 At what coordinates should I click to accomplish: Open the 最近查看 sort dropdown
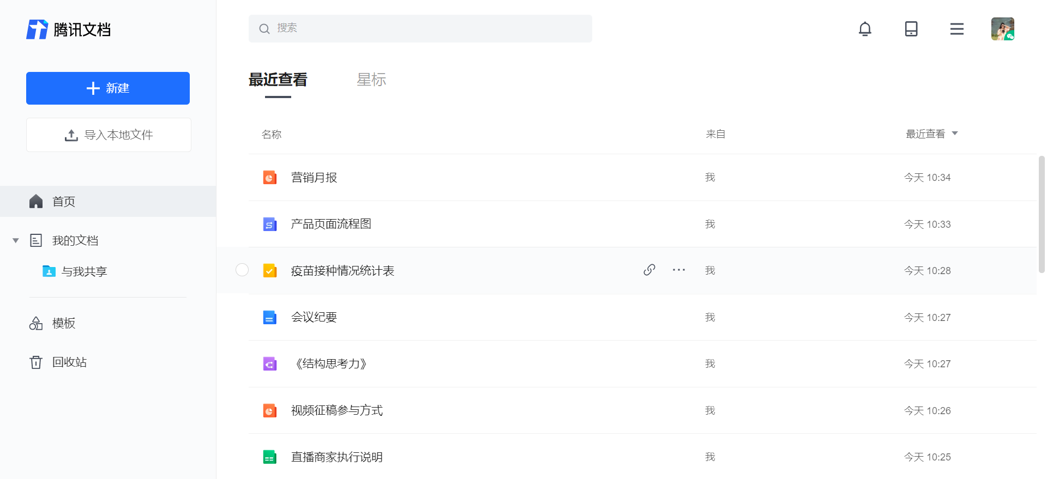coord(931,134)
